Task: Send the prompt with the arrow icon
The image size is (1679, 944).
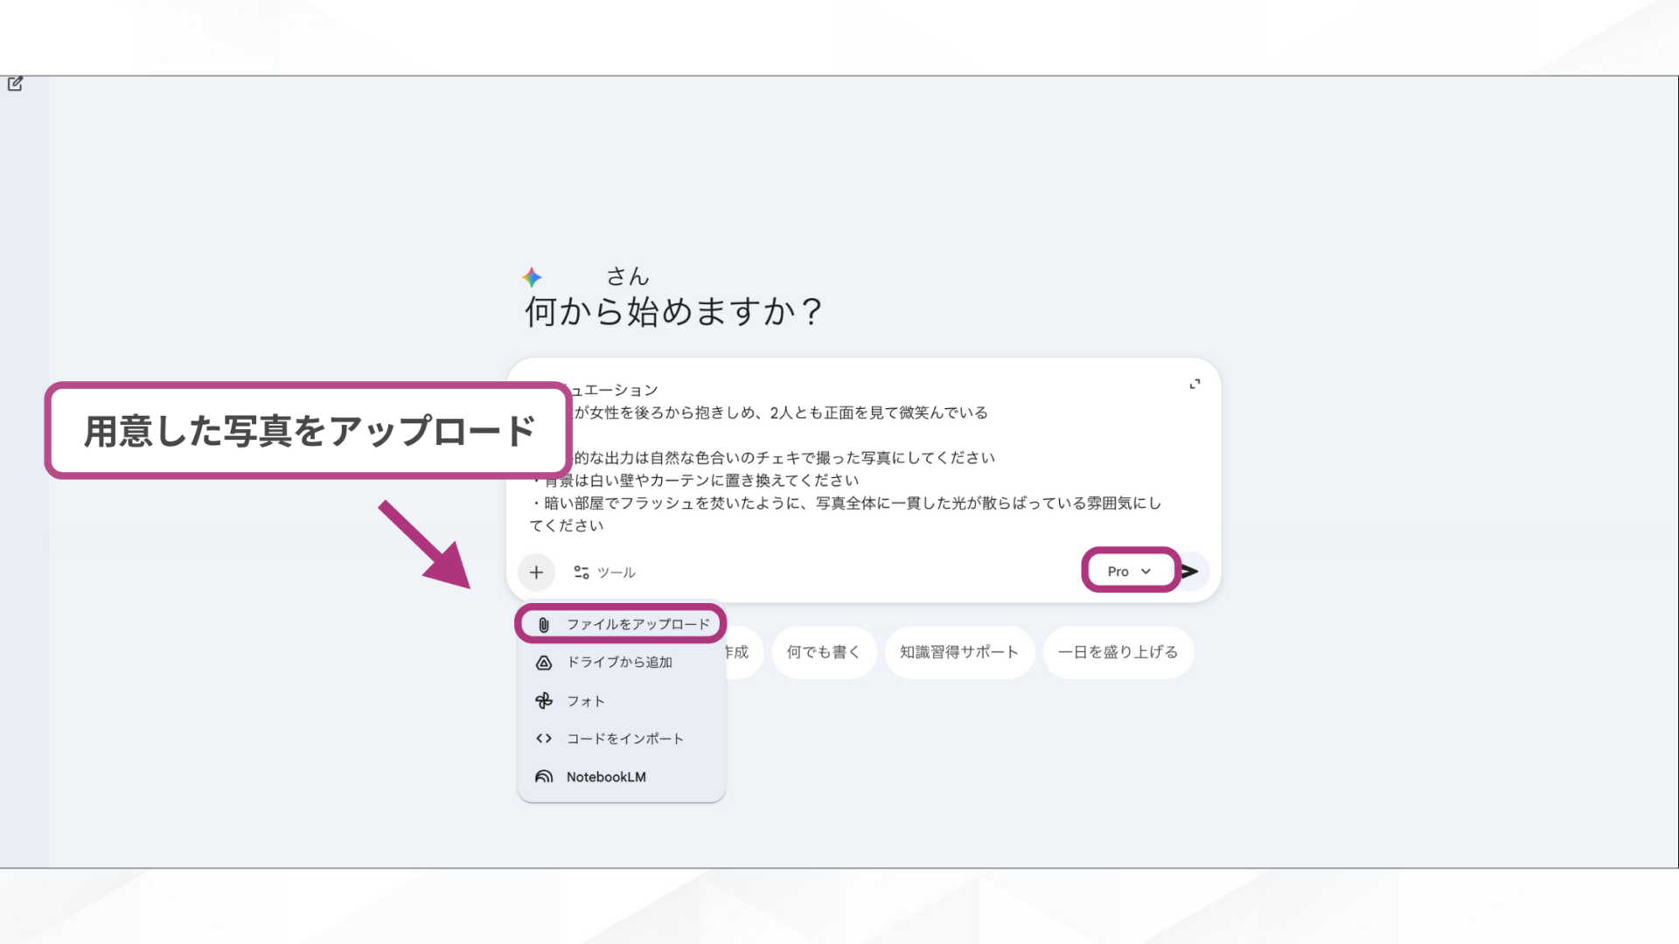Action: [x=1190, y=572]
